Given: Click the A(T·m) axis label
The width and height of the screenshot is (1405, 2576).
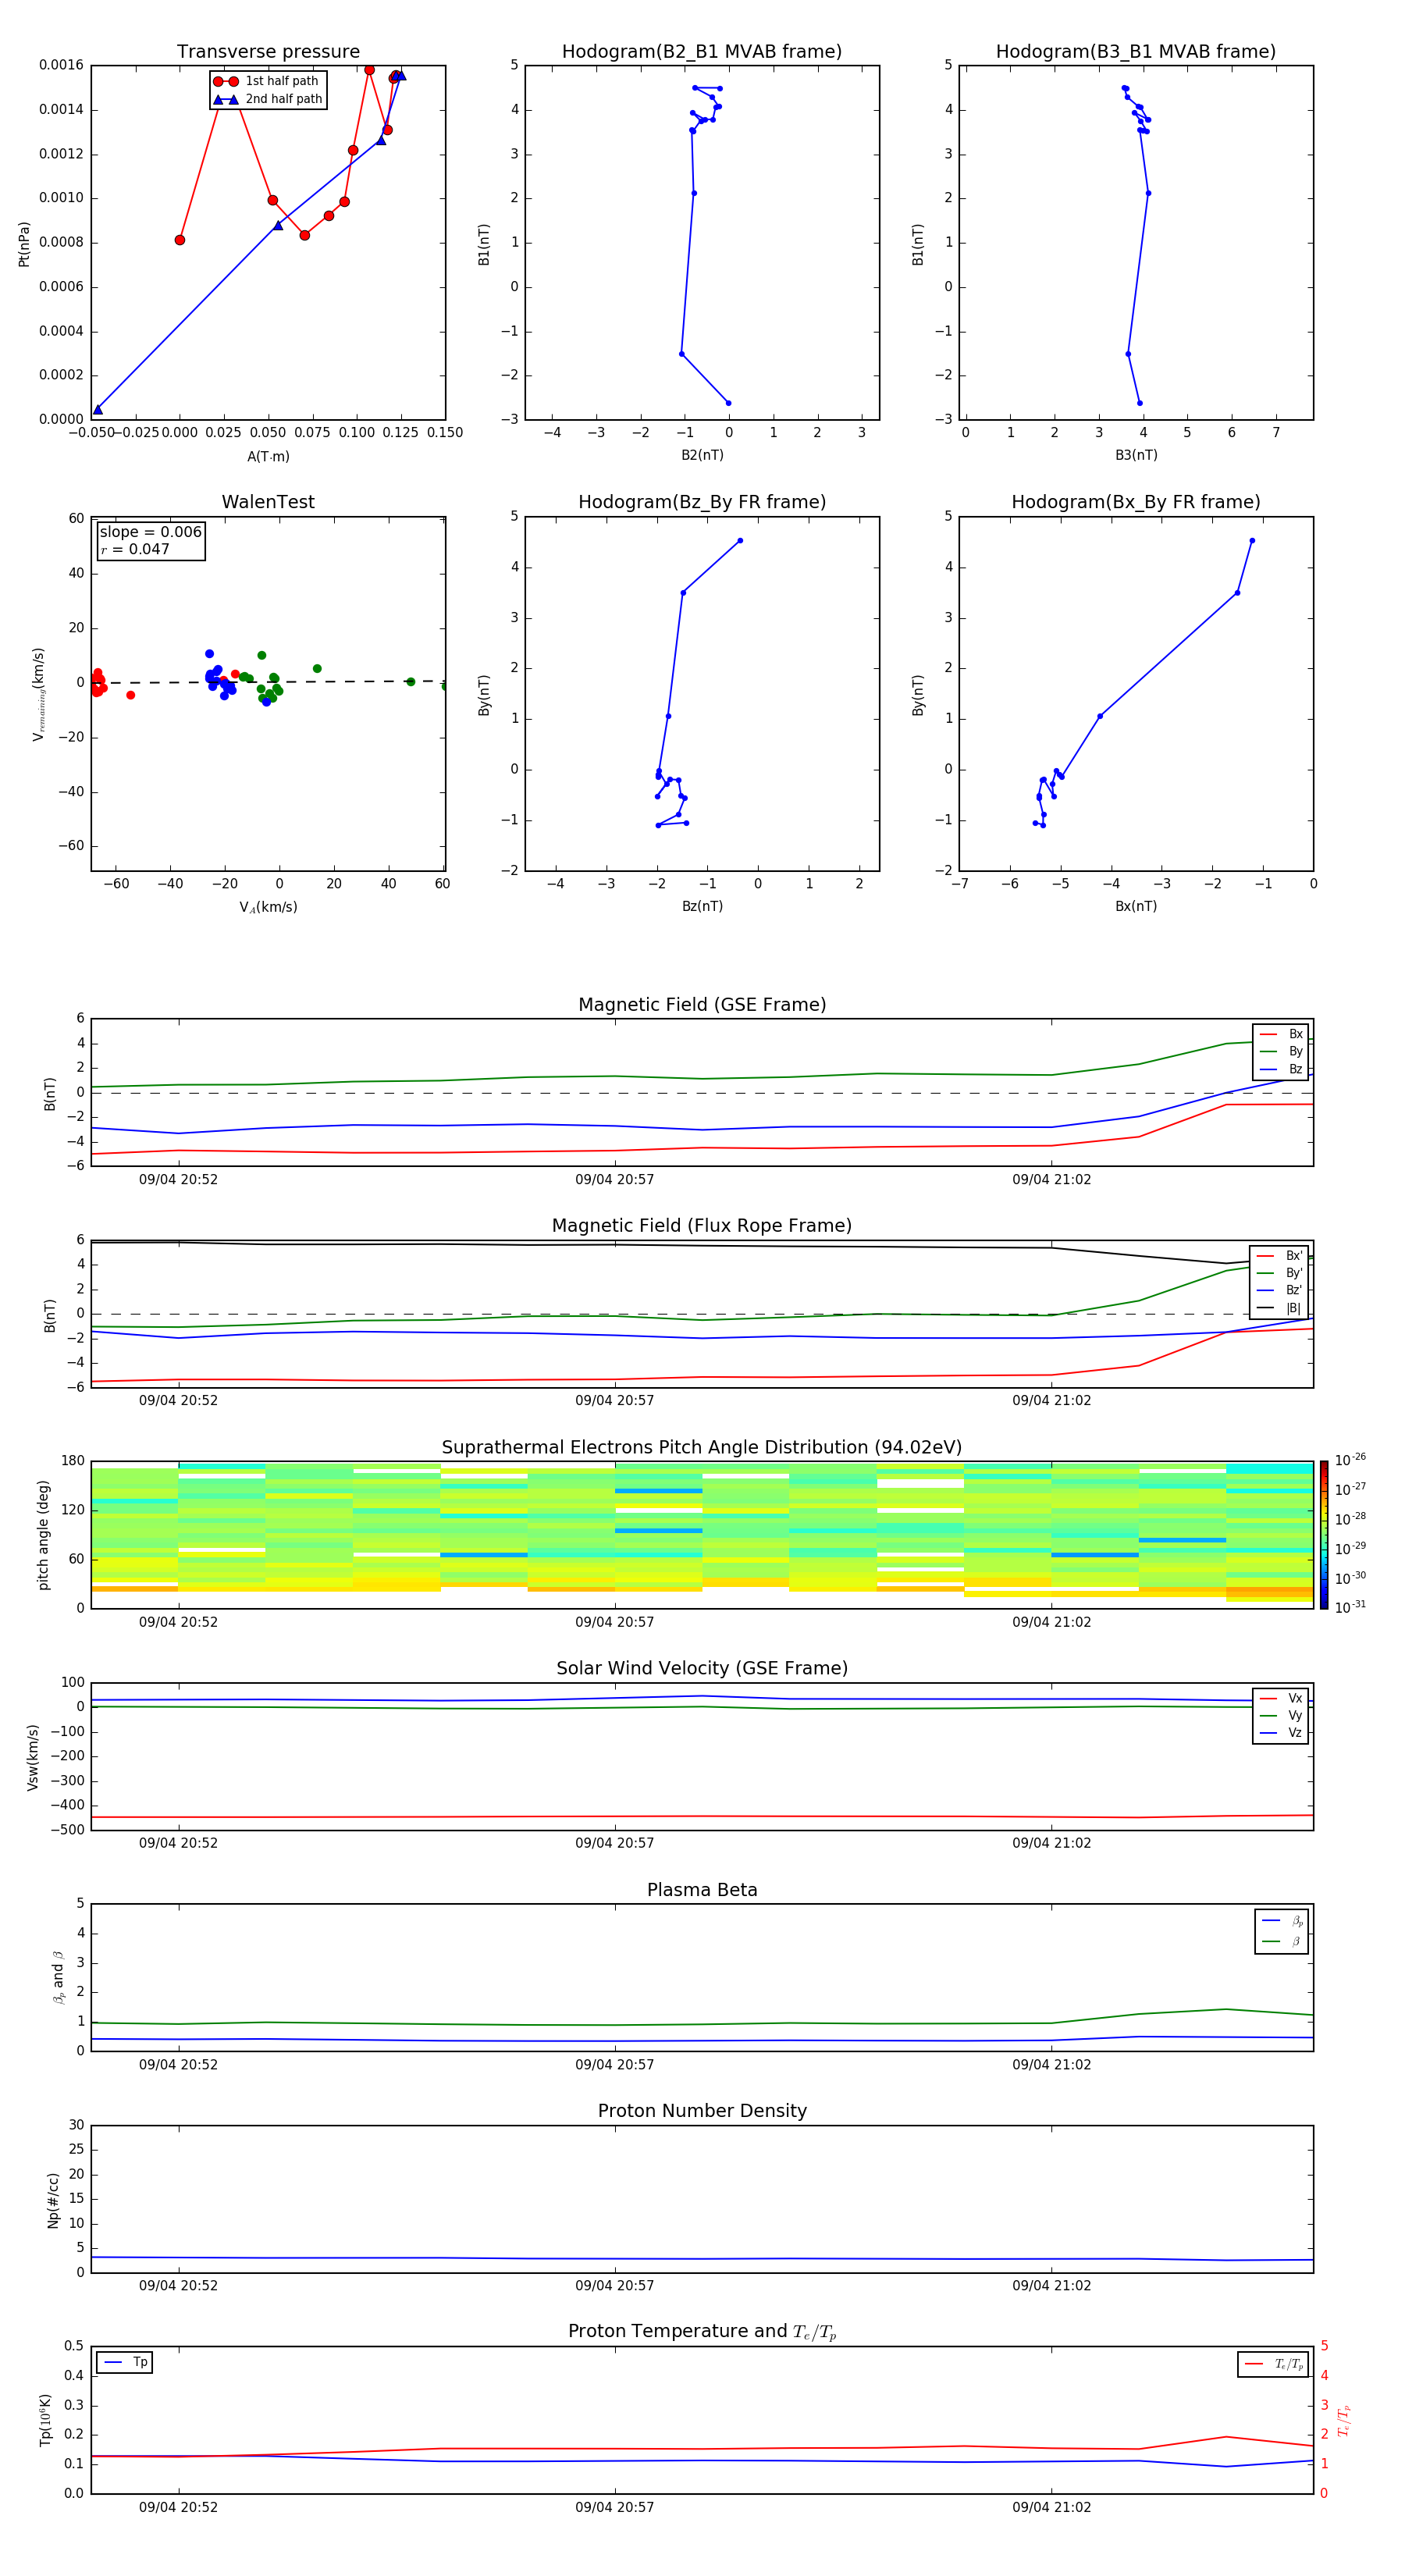Looking at the screenshot, I should [268, 456].
